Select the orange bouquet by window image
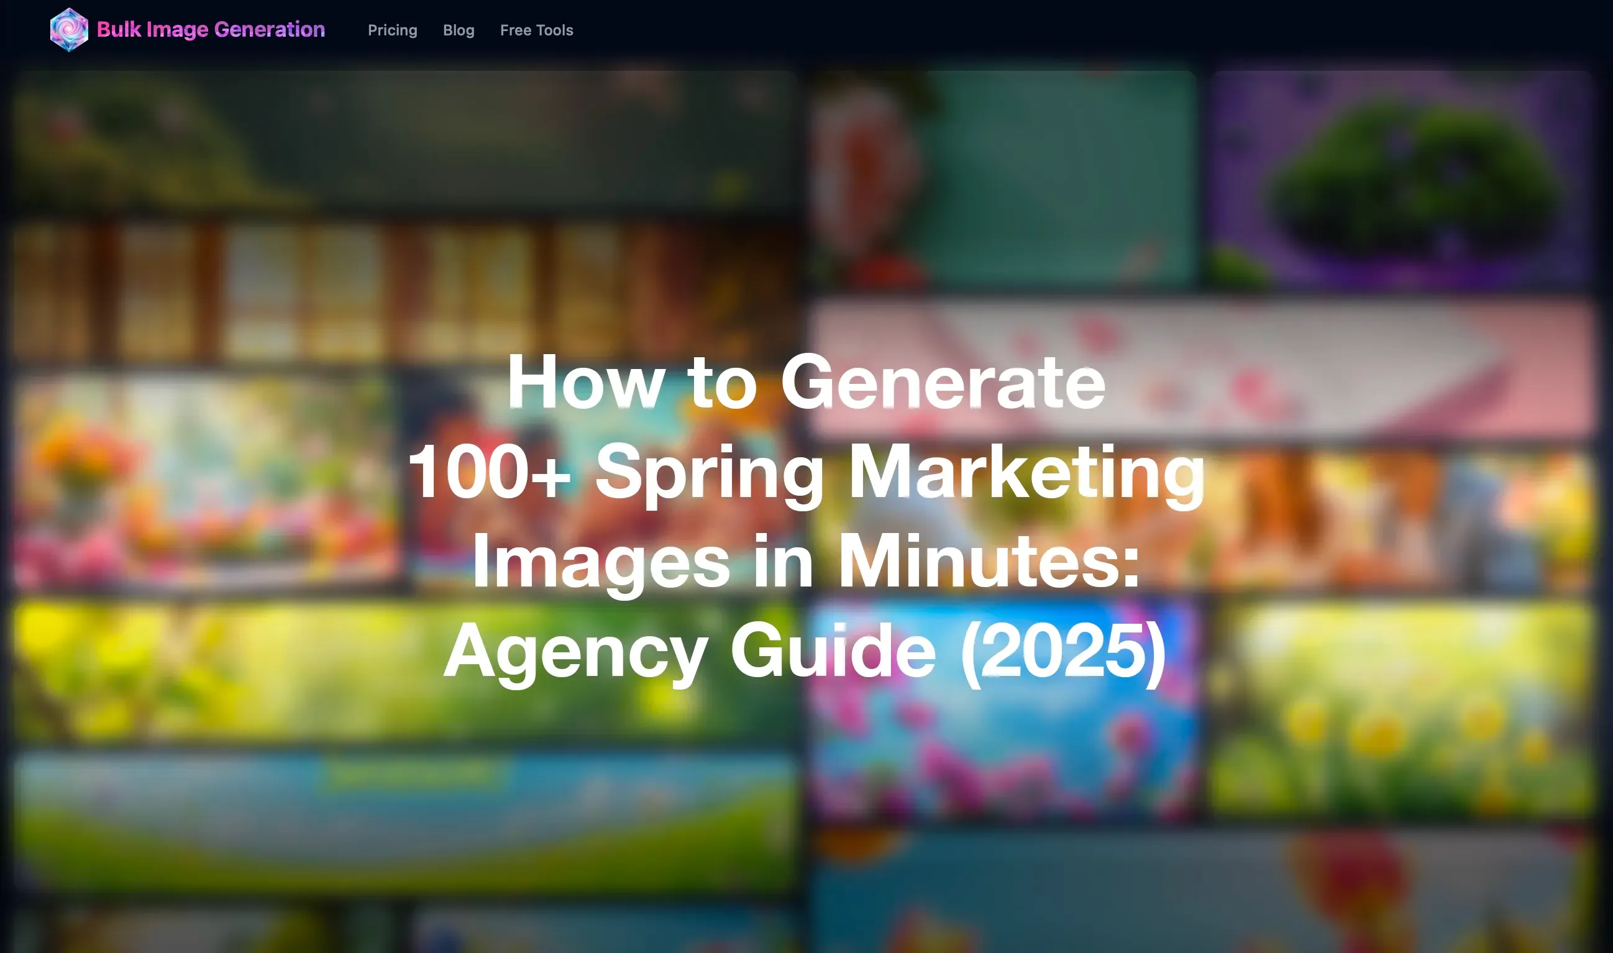This screenshot has width=1613, height=953. point(206,480)
